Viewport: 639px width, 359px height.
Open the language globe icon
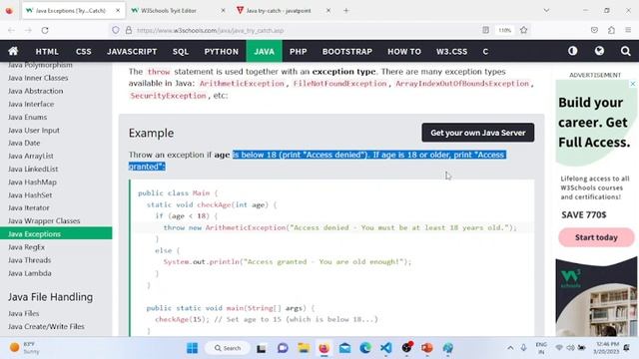(x=599, y=51)
